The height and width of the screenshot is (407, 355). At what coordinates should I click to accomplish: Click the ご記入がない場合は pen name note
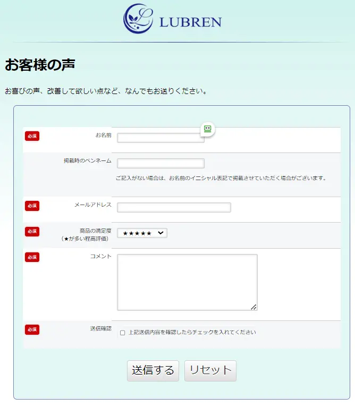221,178
